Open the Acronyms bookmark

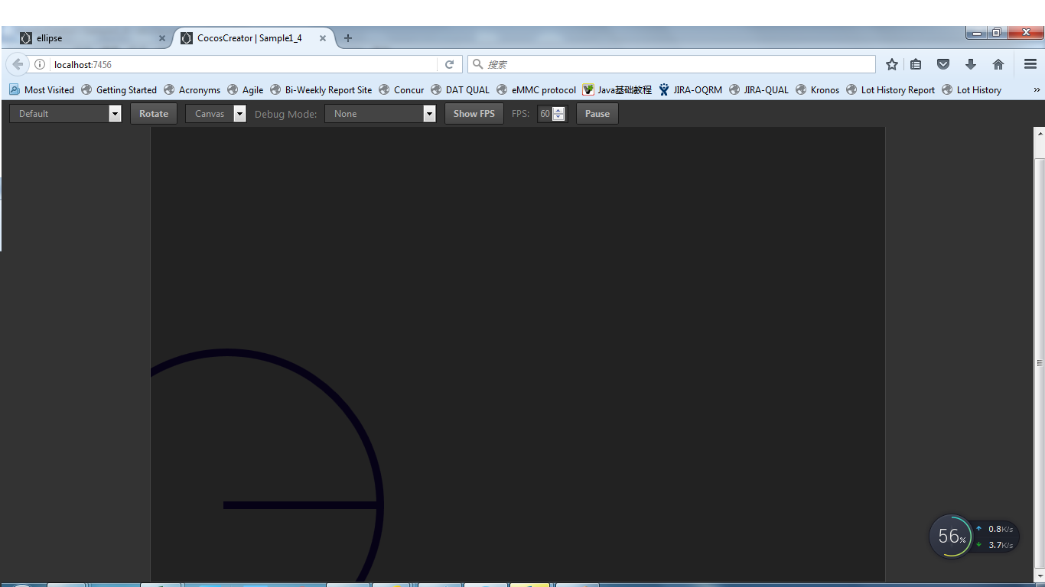tap(192, 89)
